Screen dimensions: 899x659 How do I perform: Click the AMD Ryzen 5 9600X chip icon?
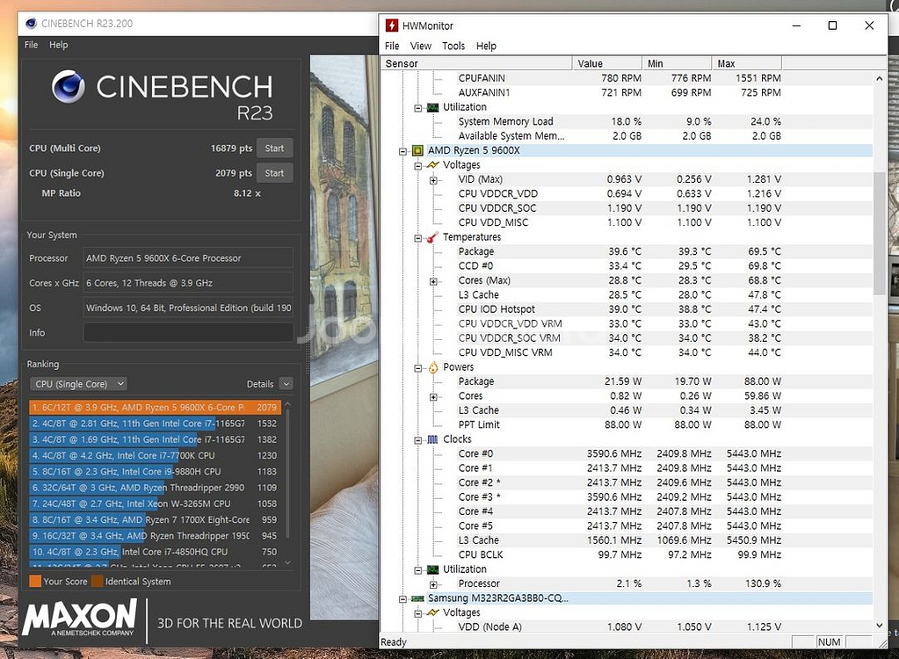pos(418,151)
